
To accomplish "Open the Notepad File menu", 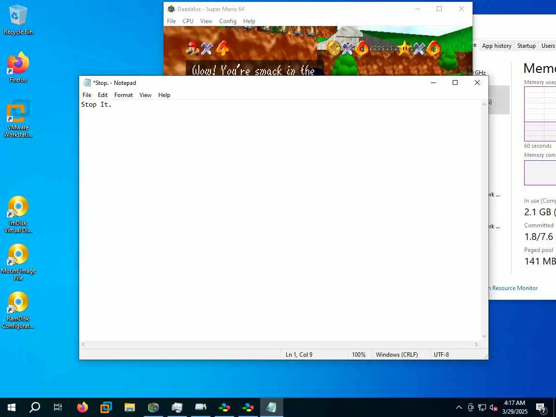I will 87,95.
